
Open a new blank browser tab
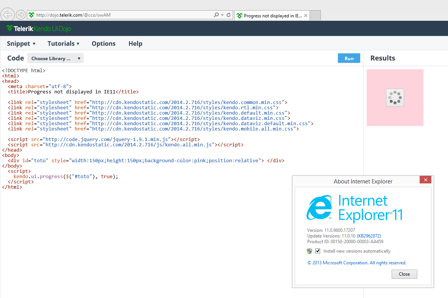315,16
